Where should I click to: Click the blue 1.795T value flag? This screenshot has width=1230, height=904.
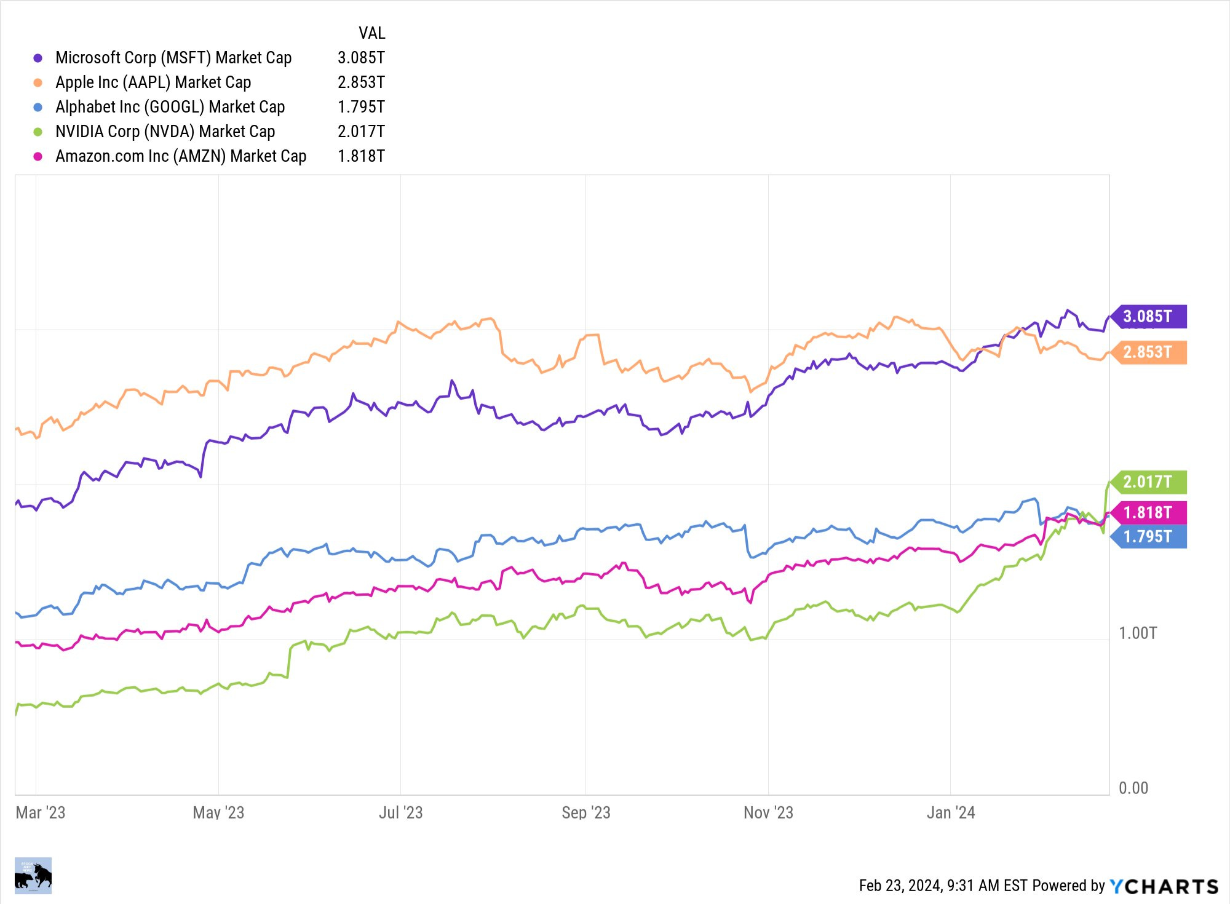(1149, 536)
